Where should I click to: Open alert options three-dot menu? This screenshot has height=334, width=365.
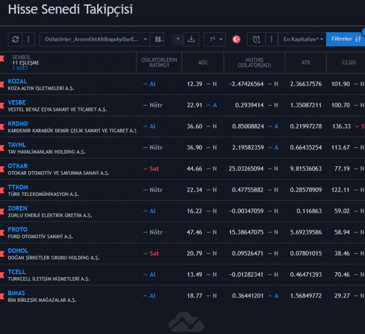pos(272,39)
